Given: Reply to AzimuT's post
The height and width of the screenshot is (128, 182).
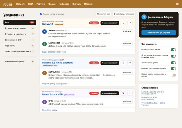Looking at the screenshot, I should [127, 31].
